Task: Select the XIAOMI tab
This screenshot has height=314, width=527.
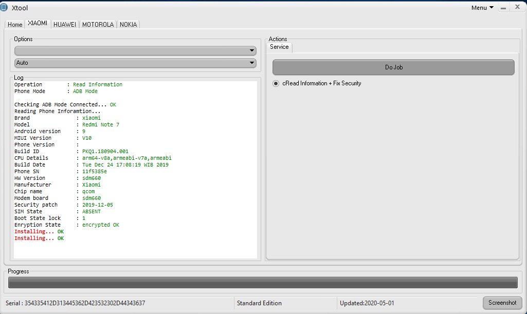Action: point(38,23)
